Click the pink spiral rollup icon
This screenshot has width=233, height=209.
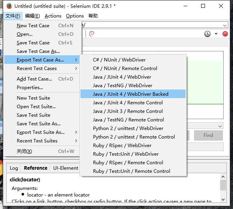(91, 34)
